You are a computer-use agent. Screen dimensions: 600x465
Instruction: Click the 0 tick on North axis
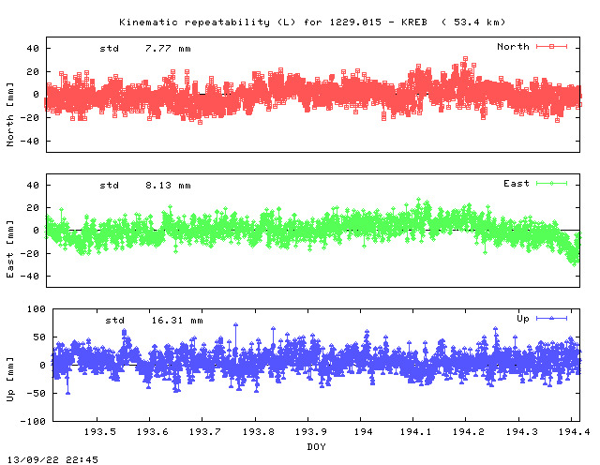(x=36, y=95)
